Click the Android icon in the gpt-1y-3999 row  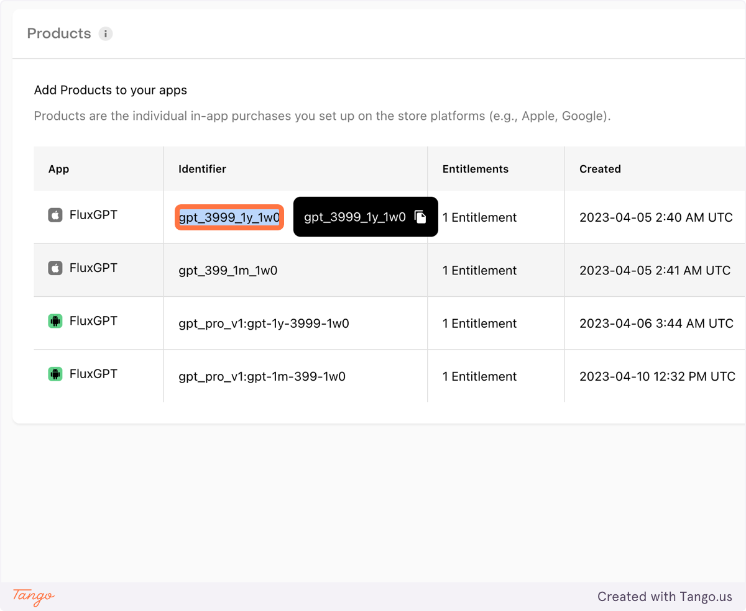tap(55, 321)
